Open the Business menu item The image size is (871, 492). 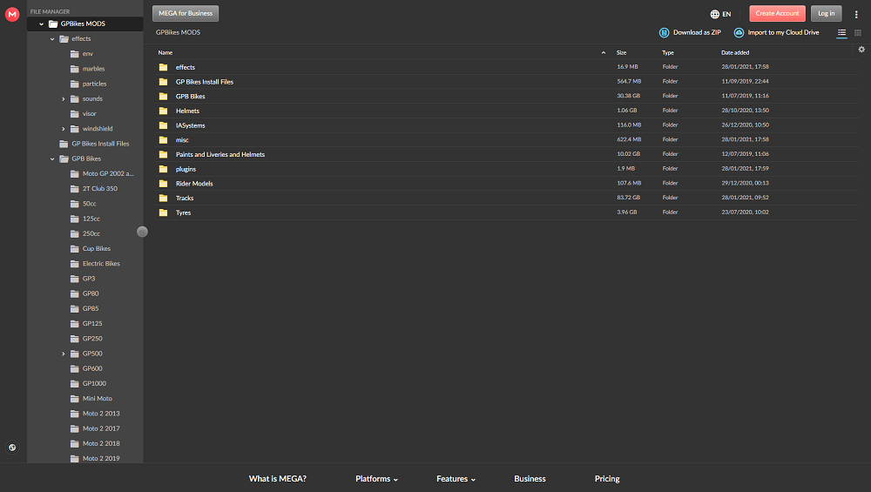pyautogui.click(x=530, y=479)
